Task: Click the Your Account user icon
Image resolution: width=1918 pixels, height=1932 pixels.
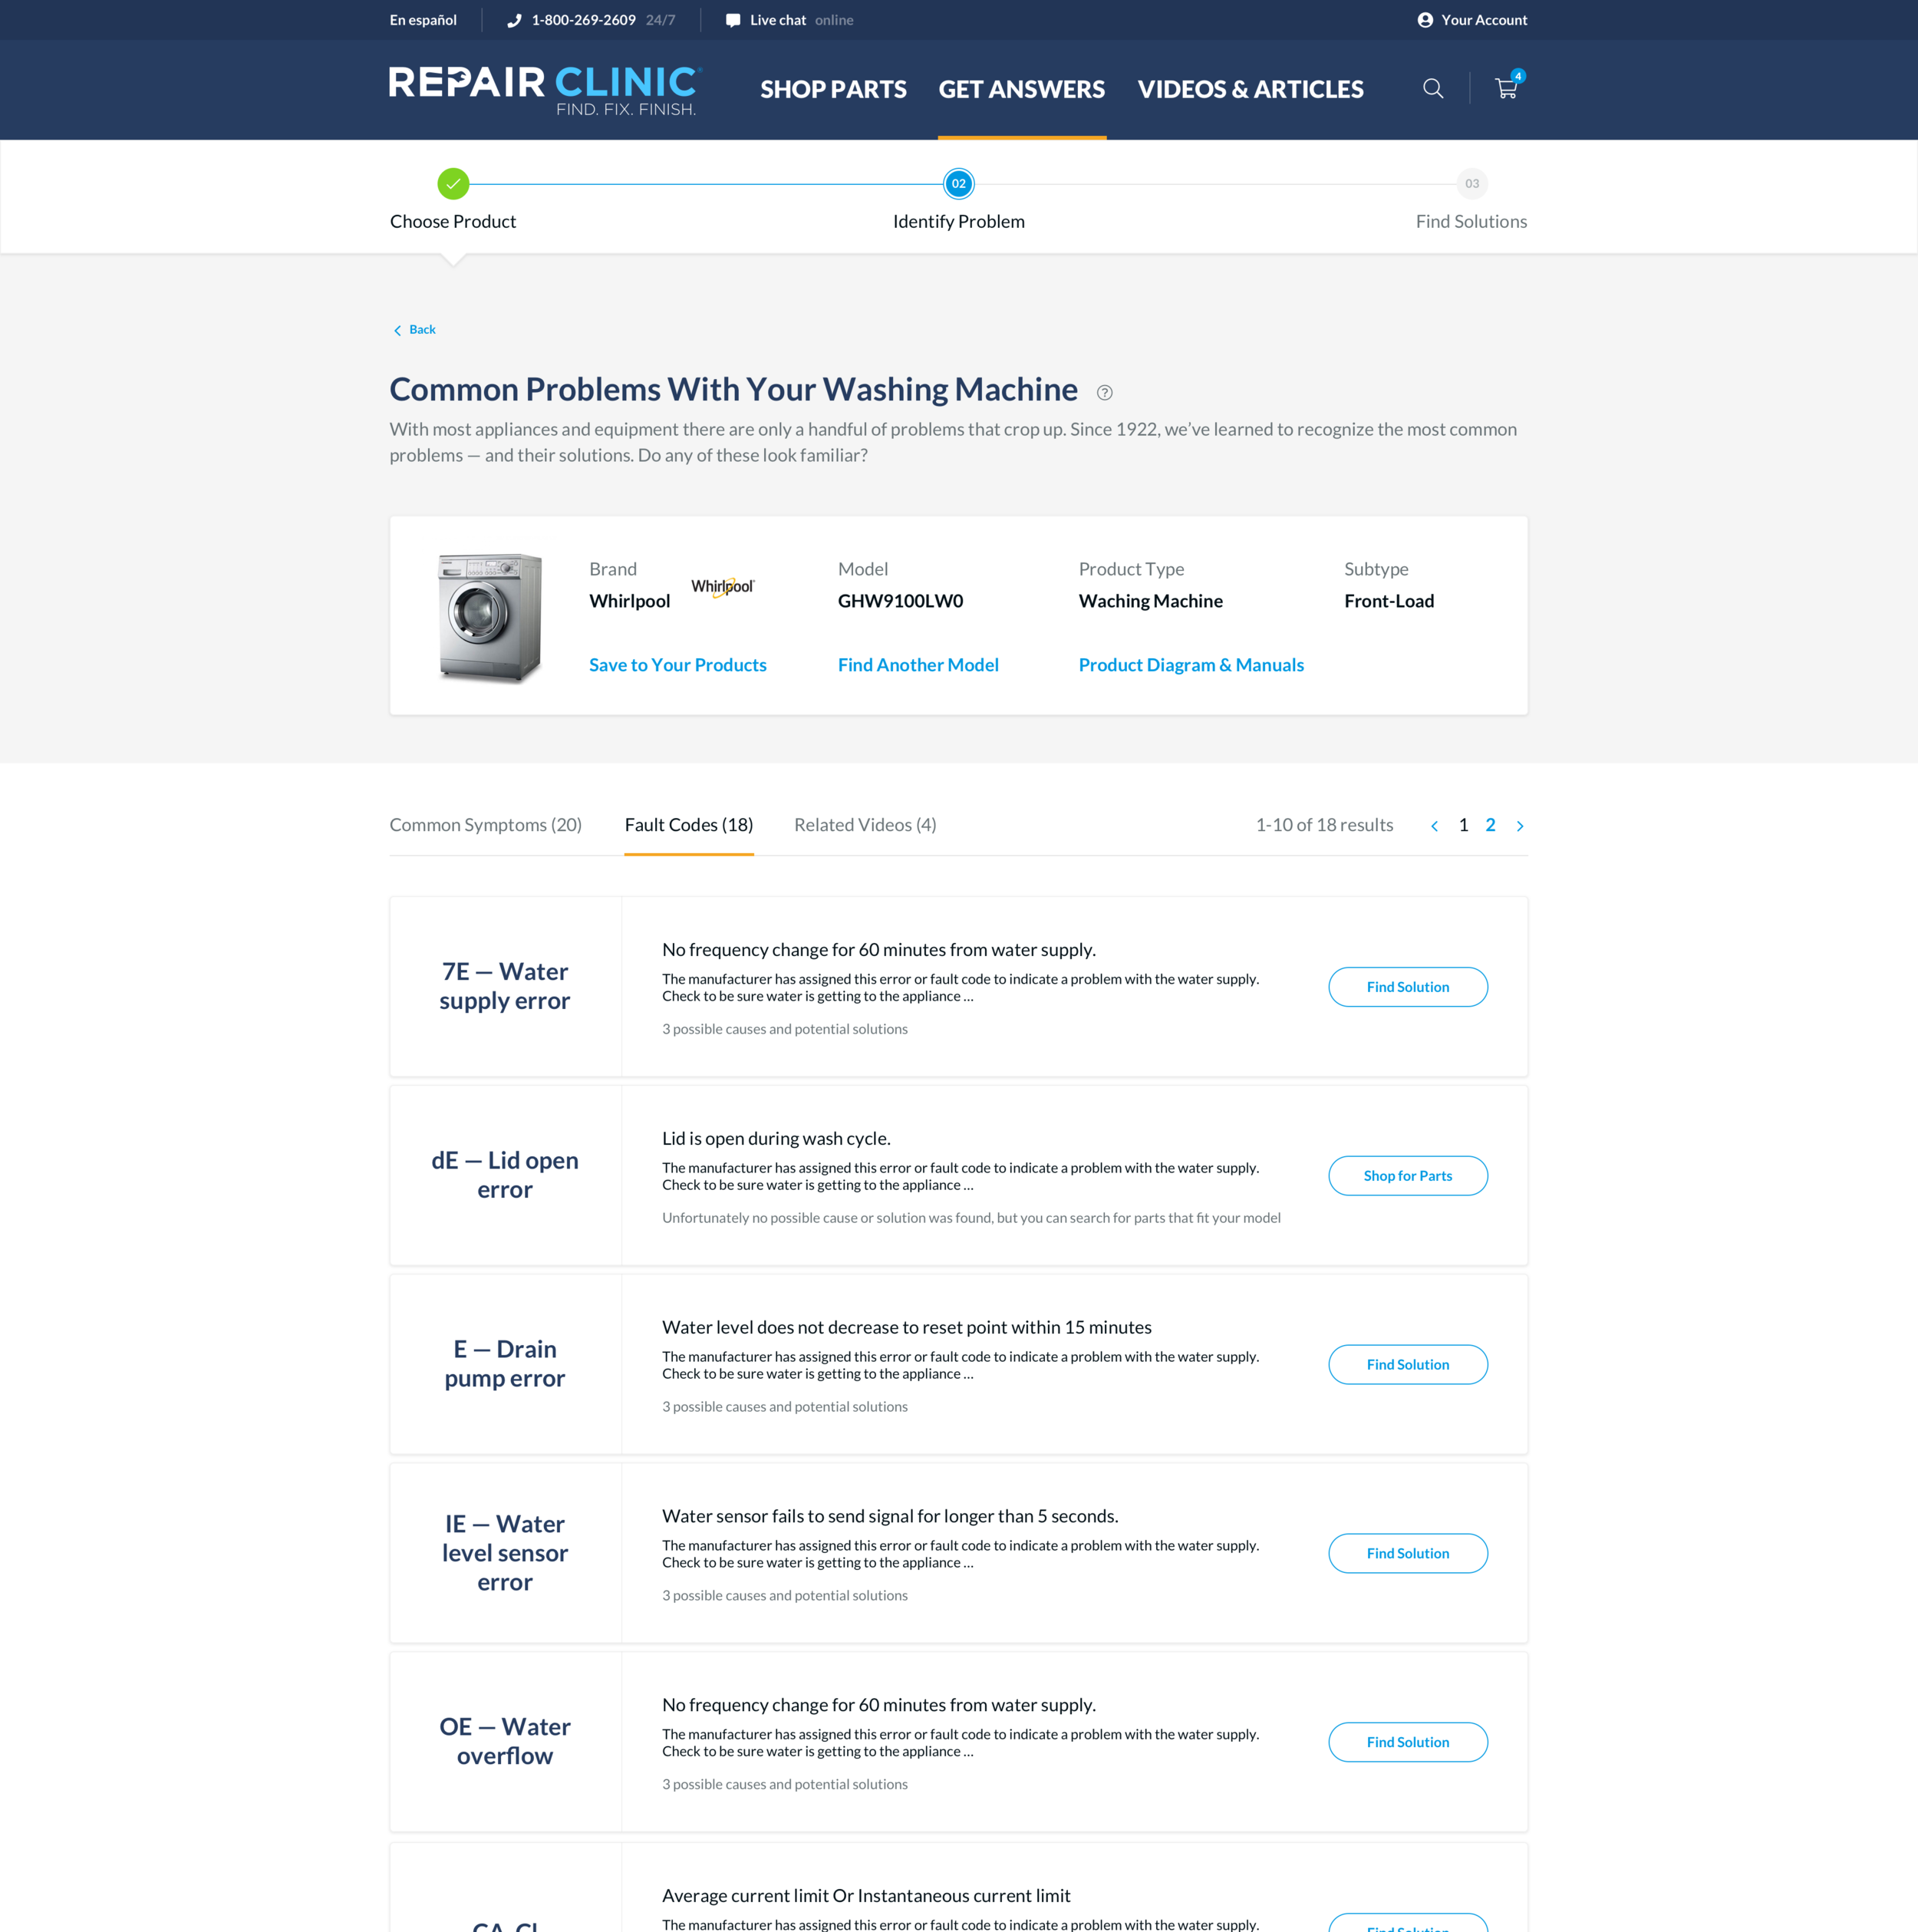Action: (x=1425, y=20)
